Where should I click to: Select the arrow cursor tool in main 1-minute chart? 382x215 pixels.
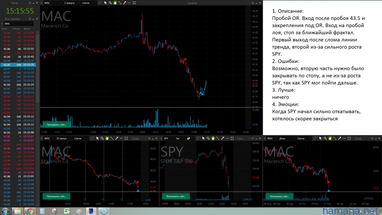(x=105, y=3)
